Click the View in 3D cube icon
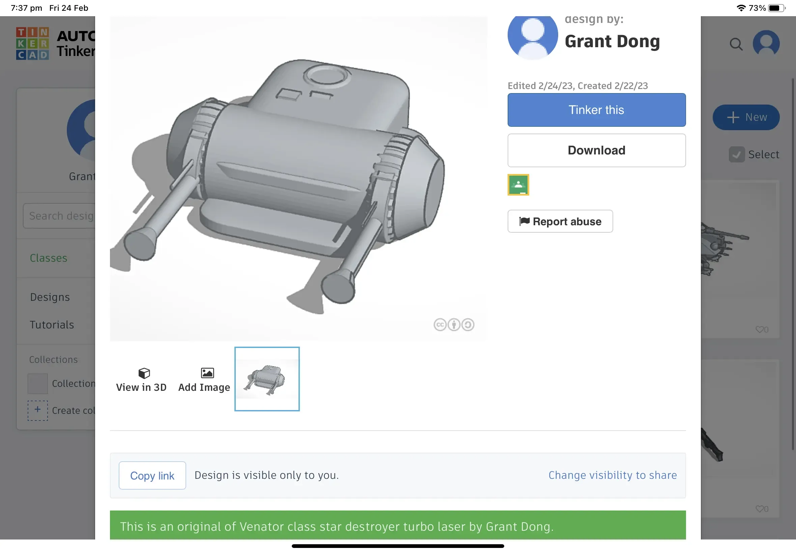The width and height of the screenshot is (796, 553). point(144,373)
